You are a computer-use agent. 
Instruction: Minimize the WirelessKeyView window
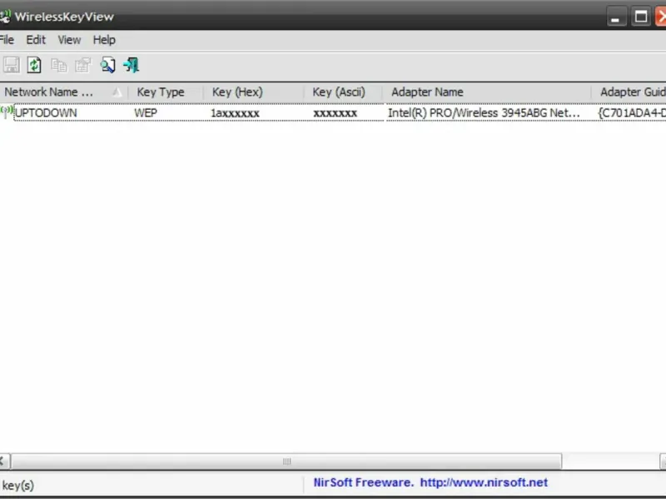point(615,17)
